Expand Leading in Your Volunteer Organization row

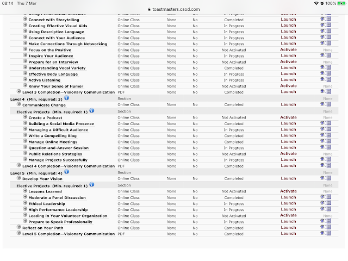click(25, 215)
